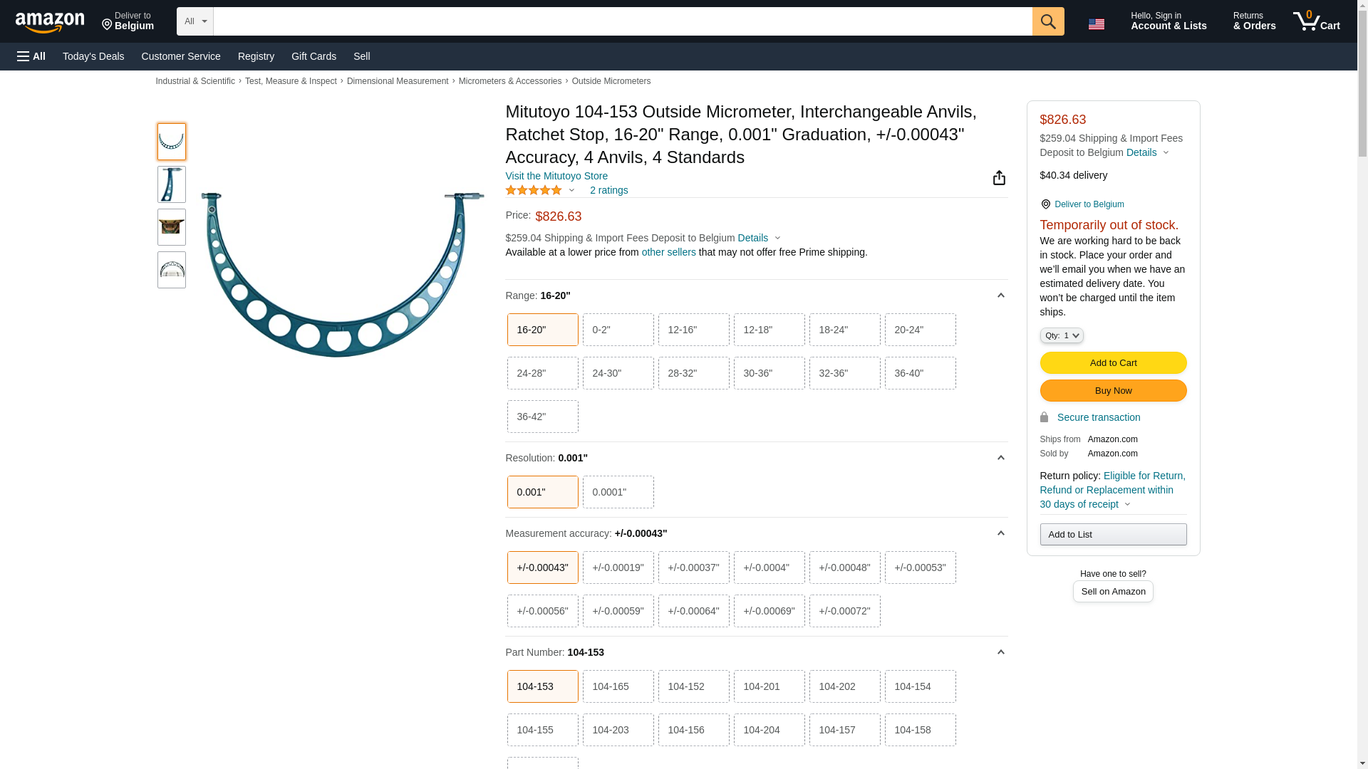Viewport: 1368px width, 769px height.
Task: Open the All hamburger menu
Action: click(x=31, y=56)
